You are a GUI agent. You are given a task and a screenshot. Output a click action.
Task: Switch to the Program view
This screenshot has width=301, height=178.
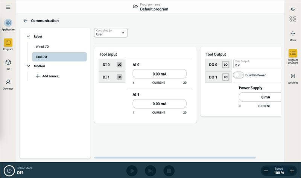[8, 45]
